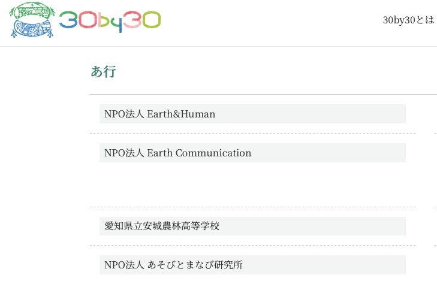
Task: Open 愛知県立安城農林高等学校 entry
Action: (x=162, y=226)
